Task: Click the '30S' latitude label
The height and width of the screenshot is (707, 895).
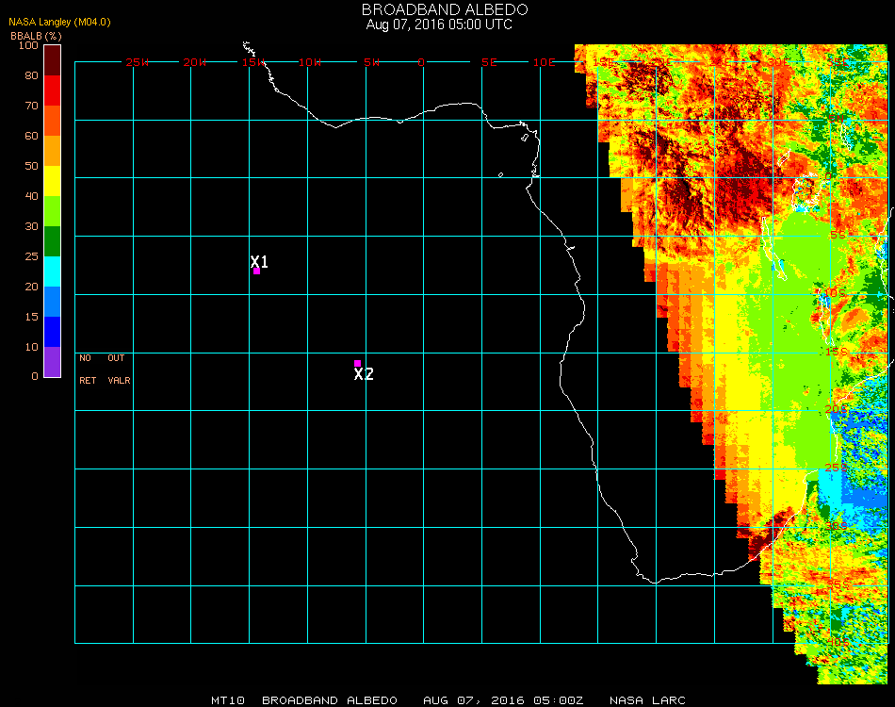Action: (x=837, y=526)
